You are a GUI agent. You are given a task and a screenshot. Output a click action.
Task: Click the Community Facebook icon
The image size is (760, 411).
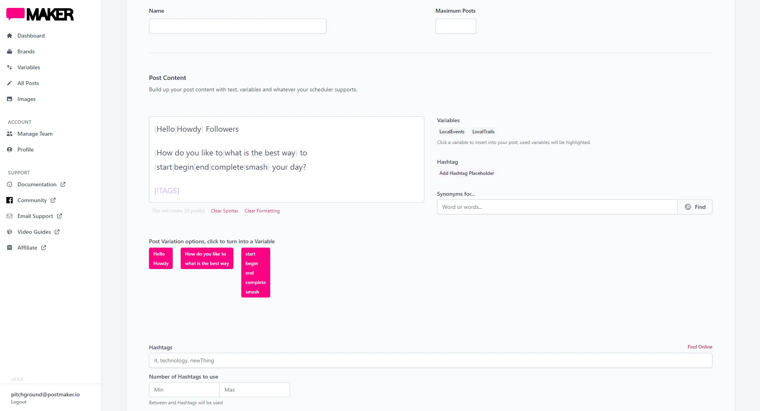click(x=10, y=200)
